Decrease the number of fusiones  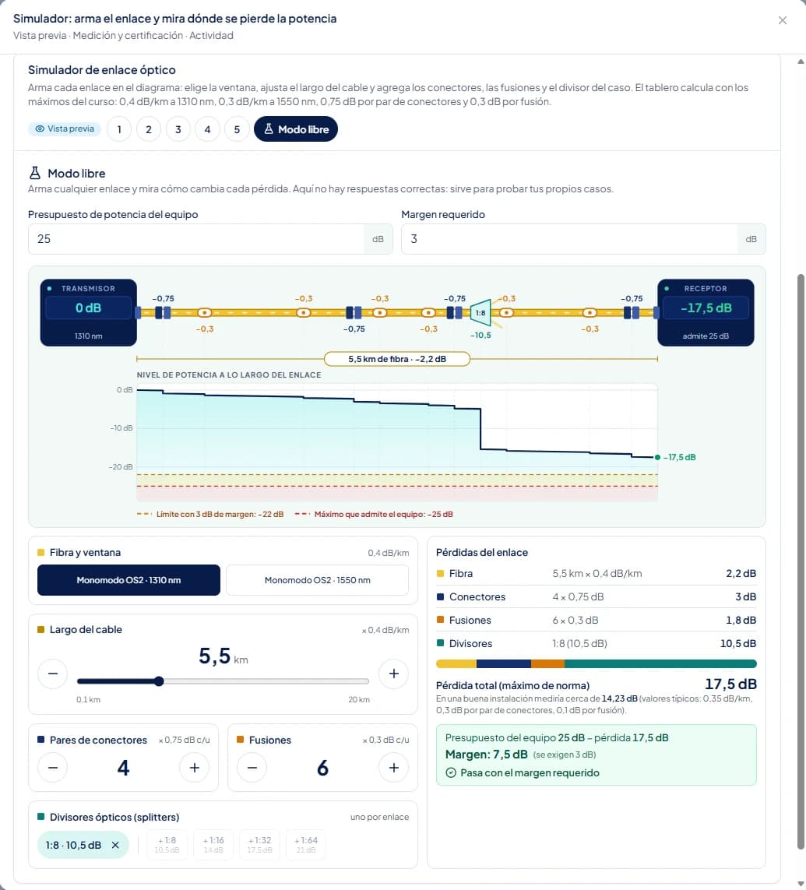pyautogui.click(x=252, y=768)
